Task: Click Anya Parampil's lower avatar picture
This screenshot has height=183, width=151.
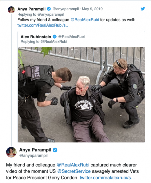Action: [x=11, y=152]
